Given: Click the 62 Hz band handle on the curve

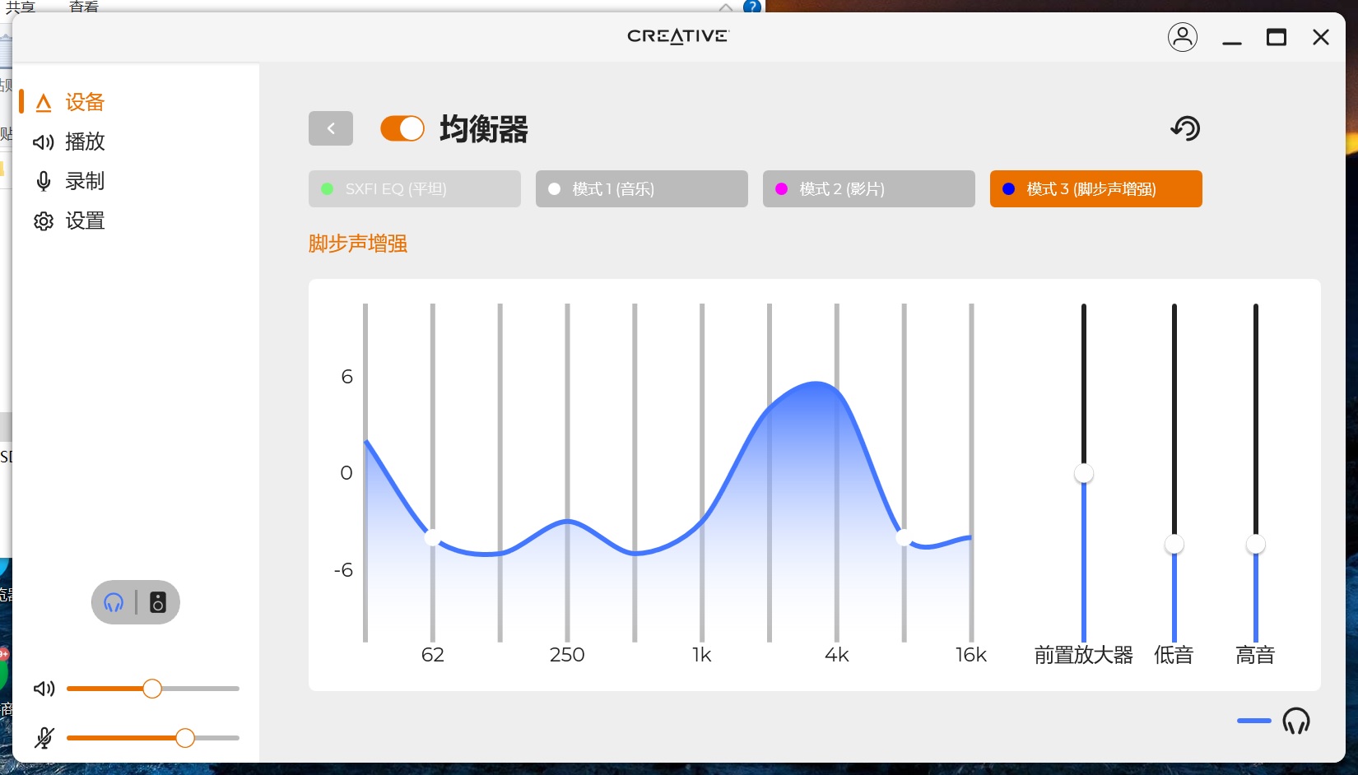Looking at the screenshot, I should tap(433, 539).
